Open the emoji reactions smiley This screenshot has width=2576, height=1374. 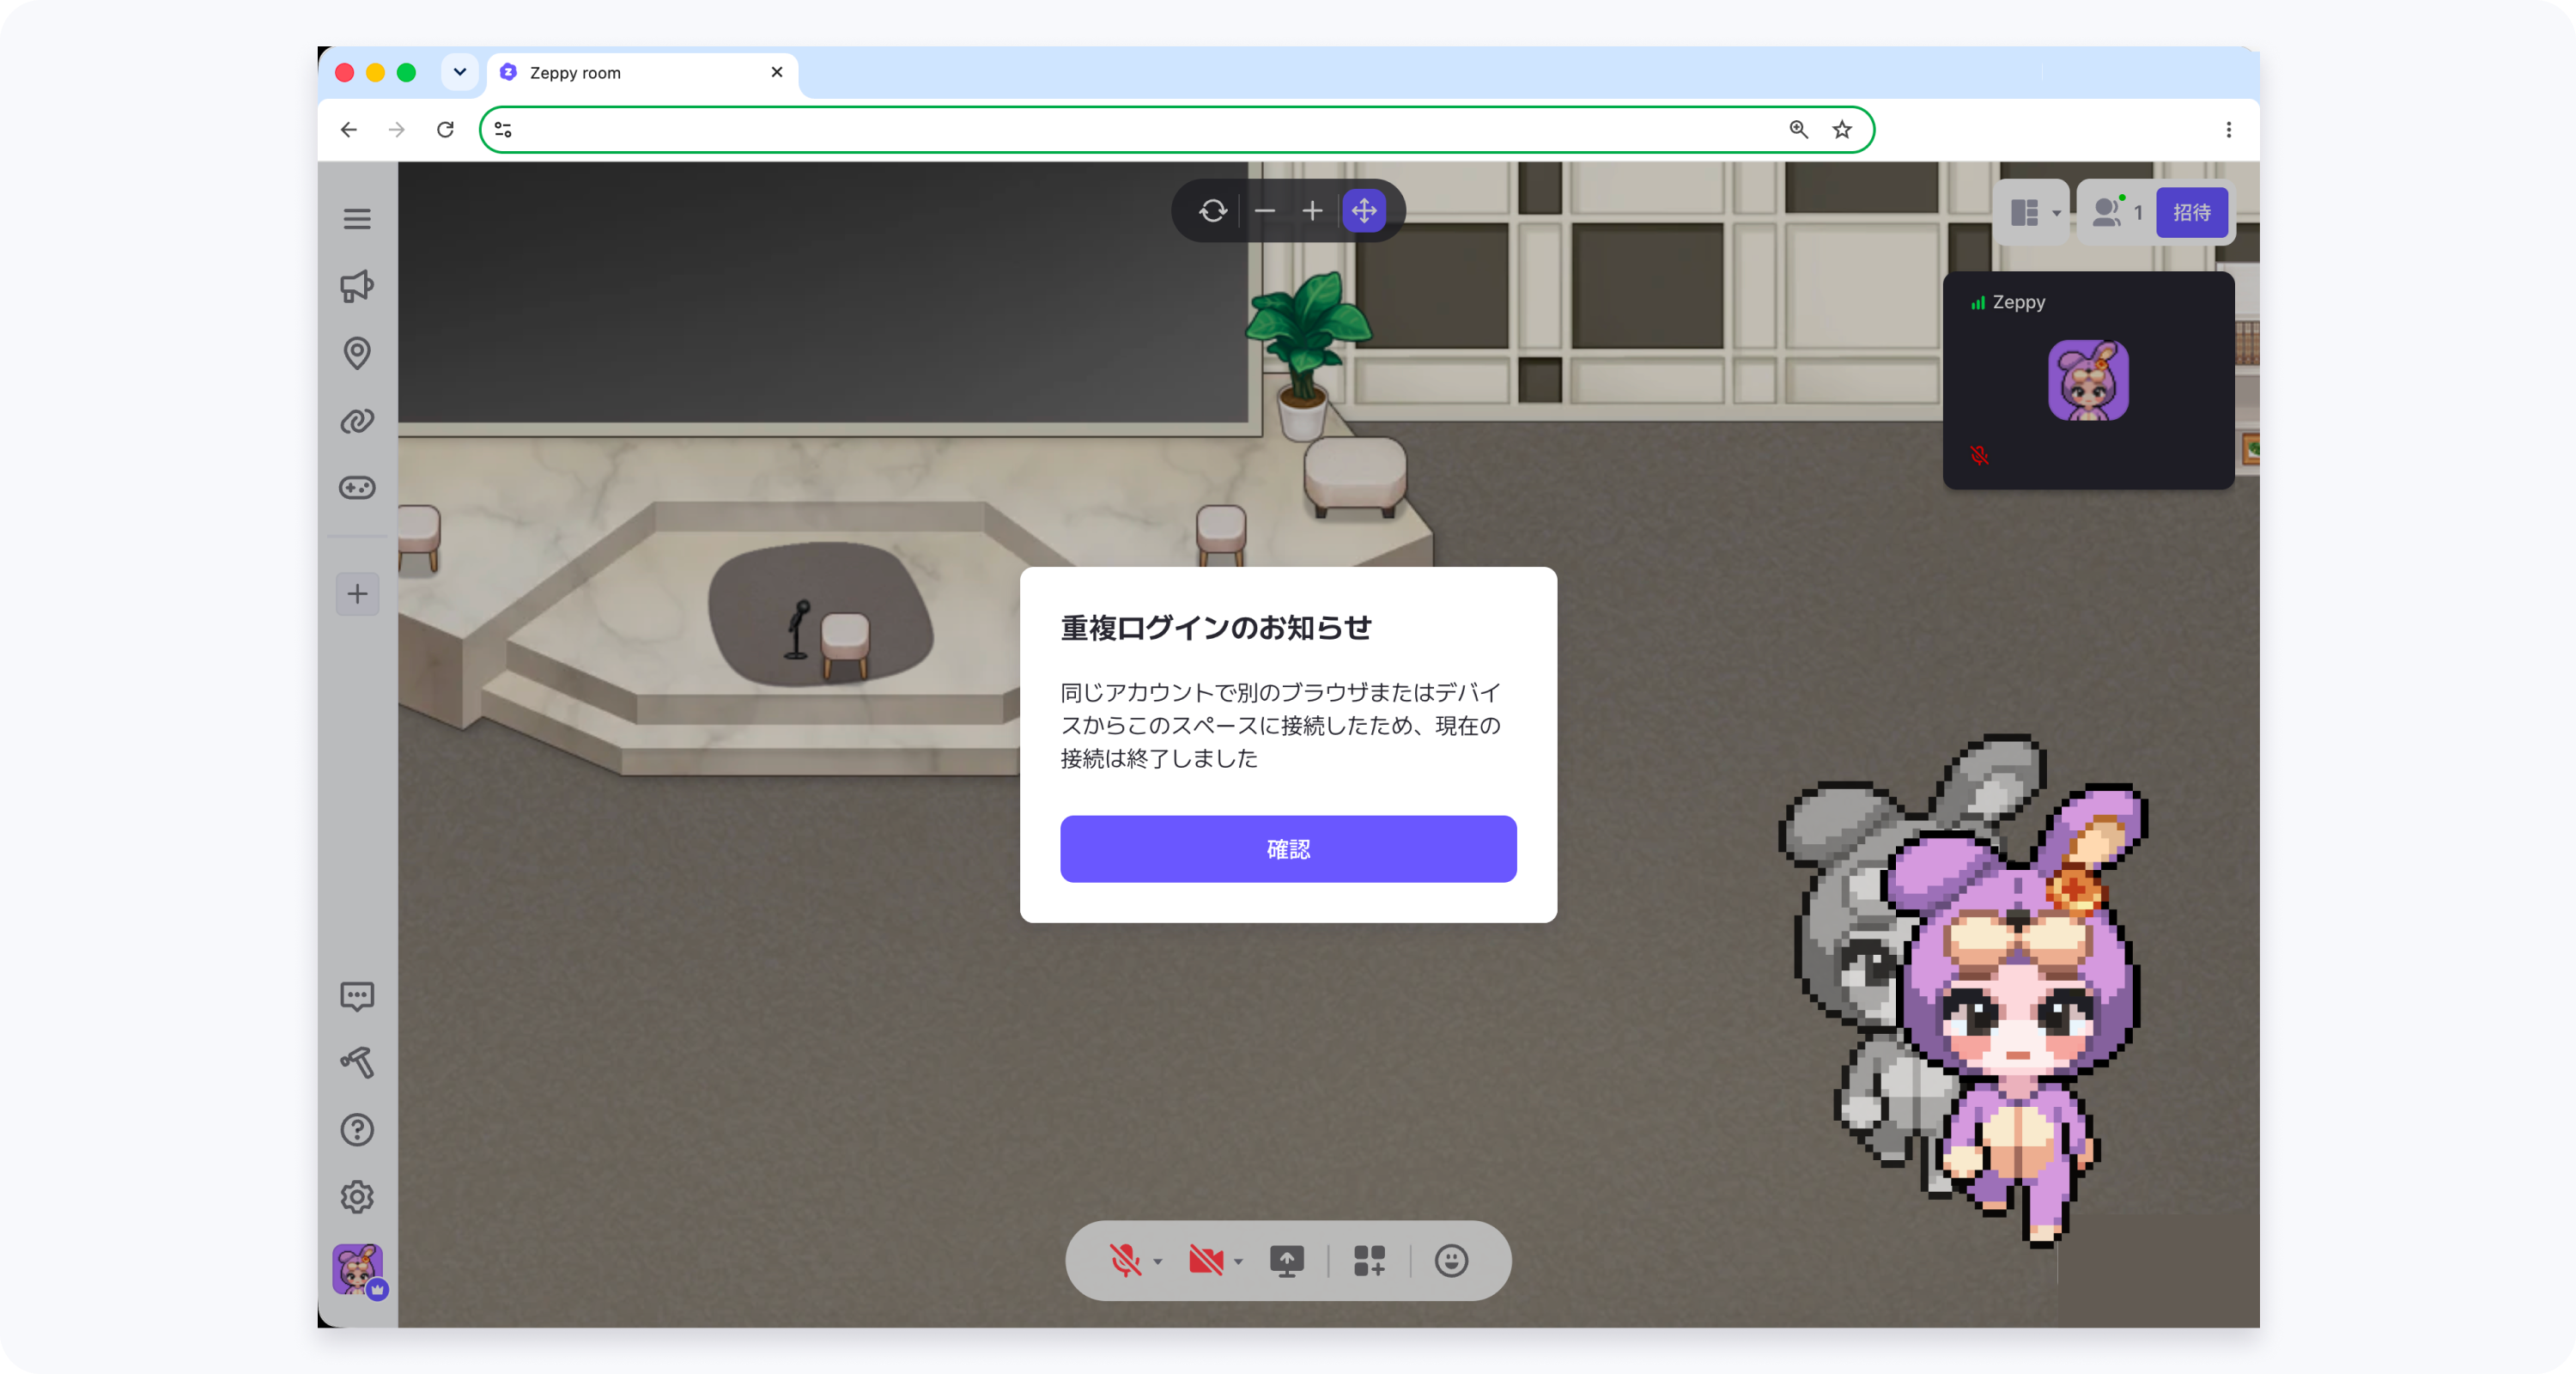tap(1451, 1260)
